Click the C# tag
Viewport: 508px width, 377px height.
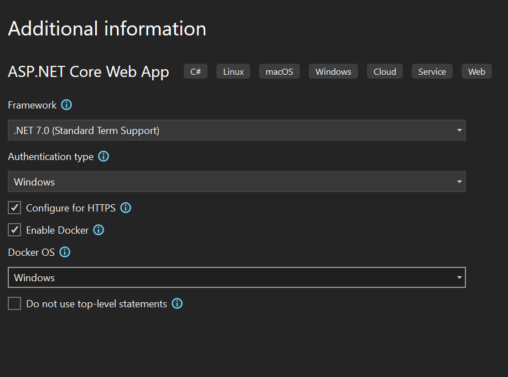pyautogui.click(x=196, y=71)
